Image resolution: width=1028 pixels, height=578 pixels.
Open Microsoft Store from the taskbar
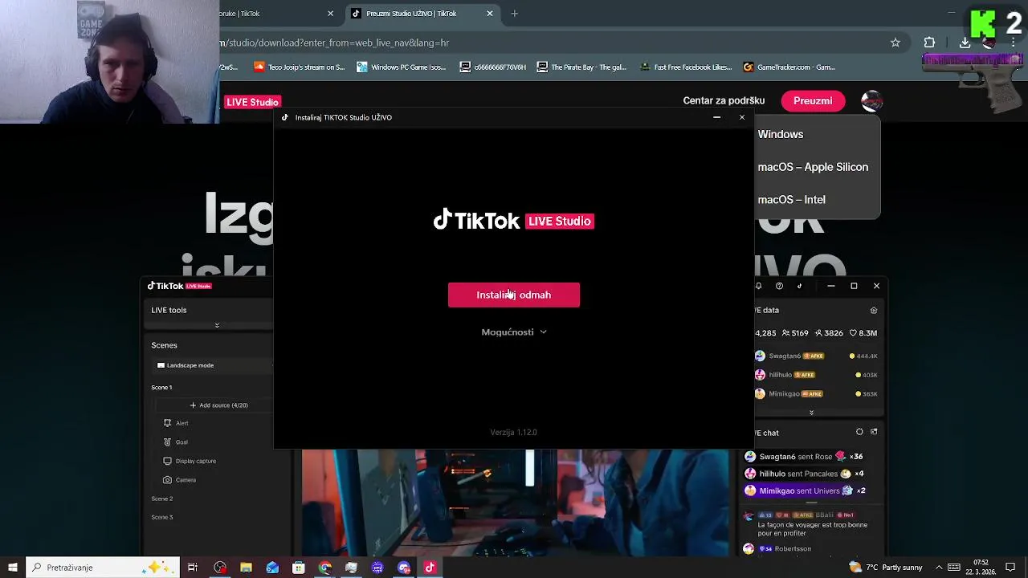click(x=299, y=568)
